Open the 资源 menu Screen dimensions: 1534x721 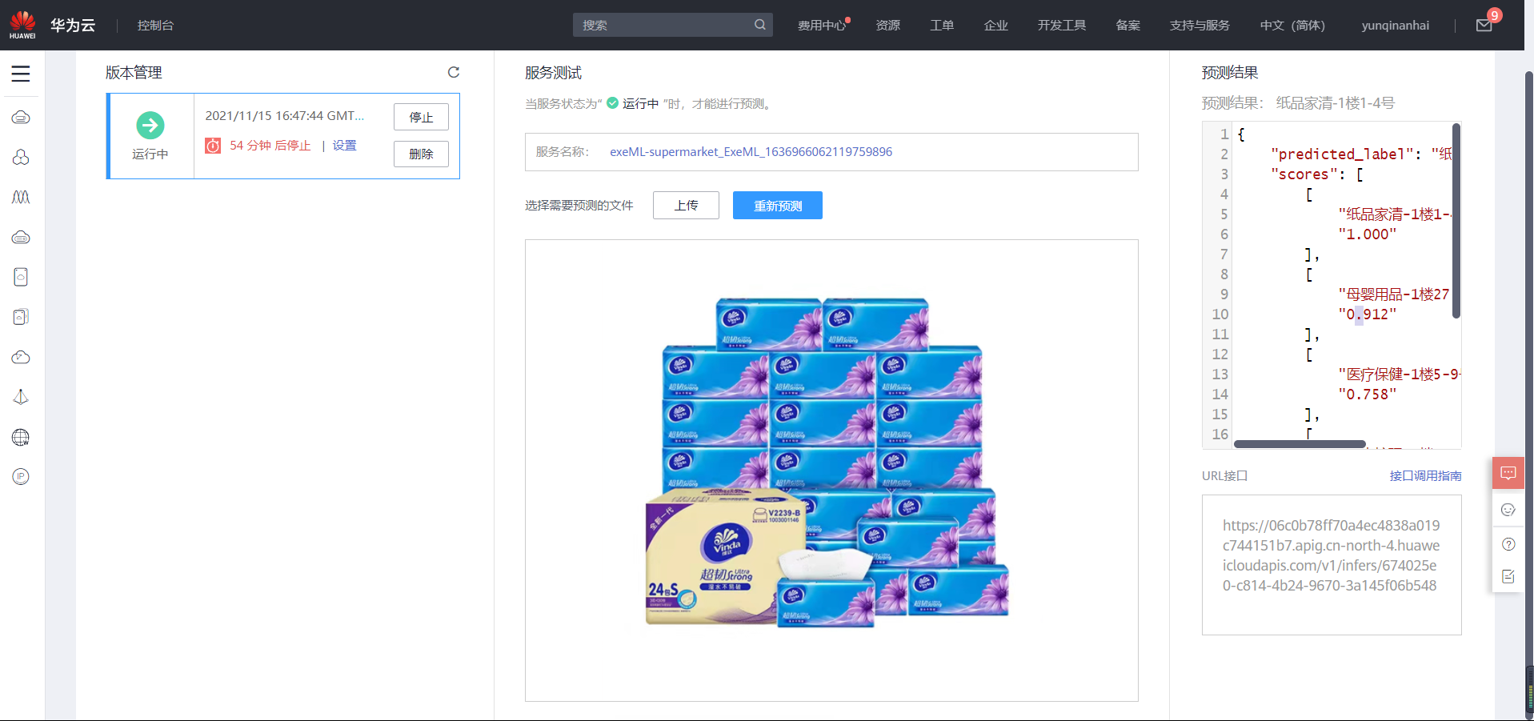(888, 26)
